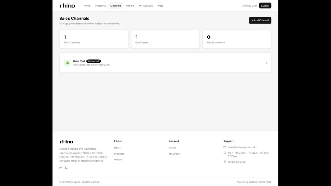Screen dimensions: 331x186
Task: Open footer Portal Orders link
Action: 118,160
